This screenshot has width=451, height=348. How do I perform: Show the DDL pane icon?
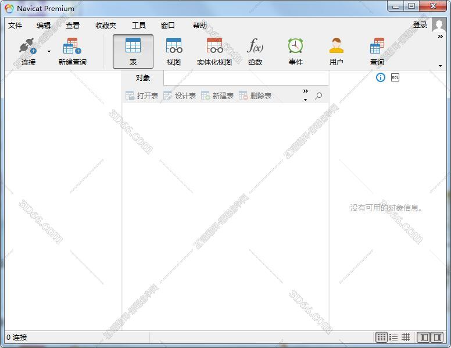click(x=395, y=77)
